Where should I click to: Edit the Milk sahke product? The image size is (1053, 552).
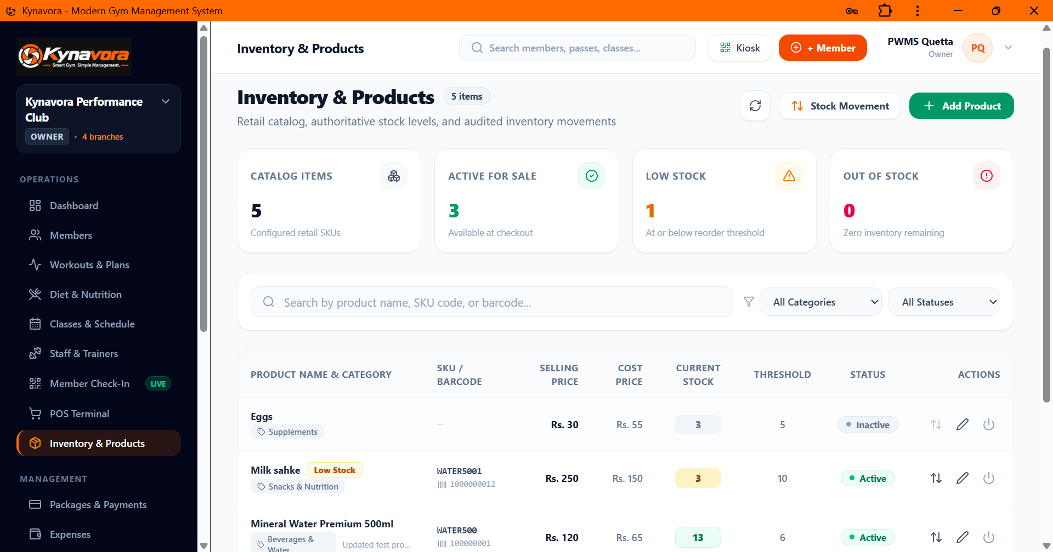tap(963, 478)
